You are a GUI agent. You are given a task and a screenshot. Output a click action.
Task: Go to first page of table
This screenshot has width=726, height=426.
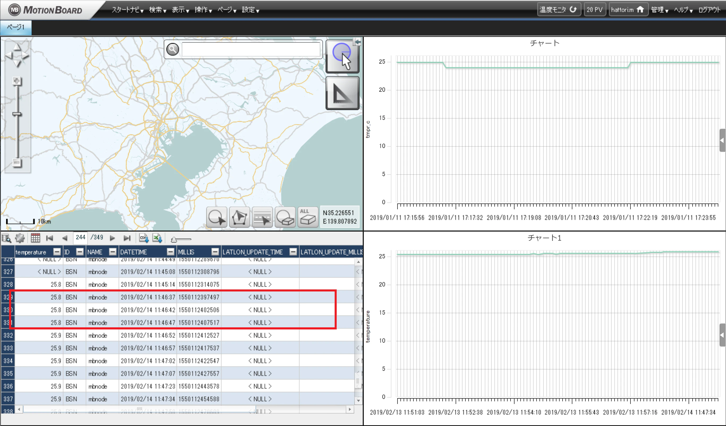(50, 238)
